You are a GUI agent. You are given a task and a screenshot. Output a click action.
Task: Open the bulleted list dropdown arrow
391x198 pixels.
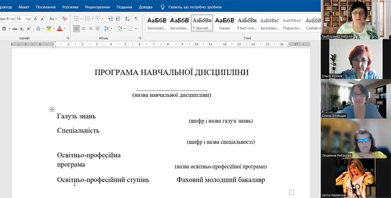coord(81,19)
